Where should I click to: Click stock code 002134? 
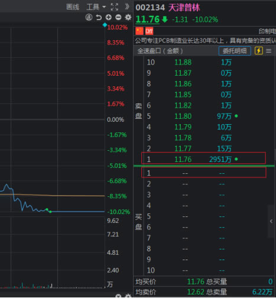click(150, 8)
